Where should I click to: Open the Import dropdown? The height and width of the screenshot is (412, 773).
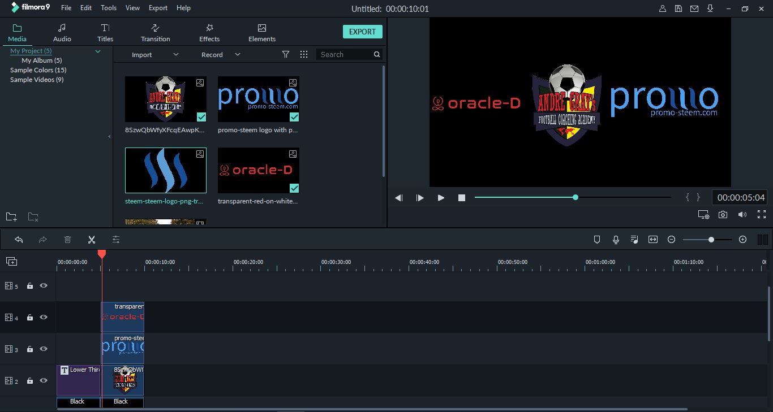coord(155,54)
